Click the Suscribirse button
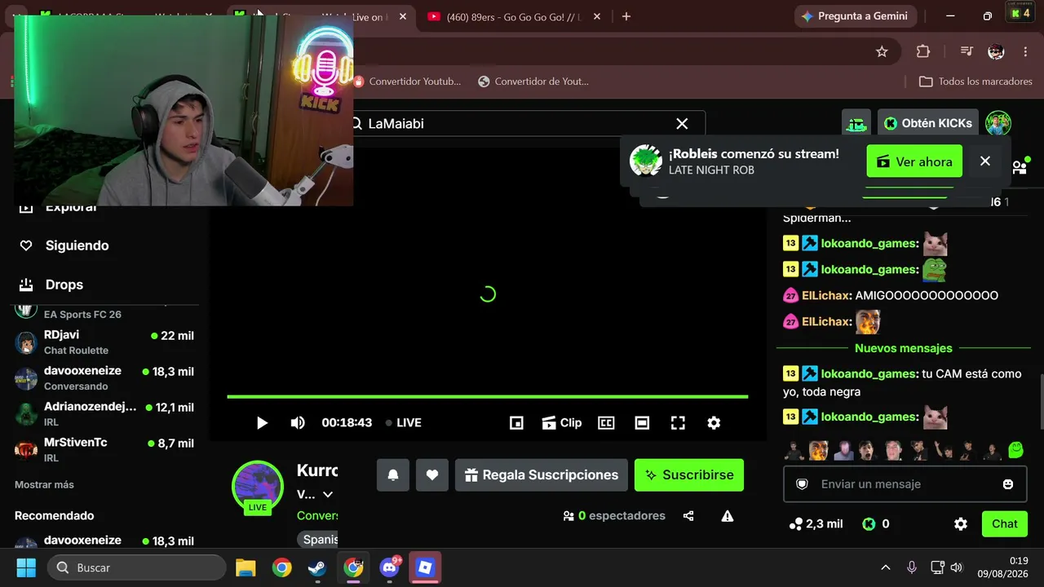 coord(689,475)
